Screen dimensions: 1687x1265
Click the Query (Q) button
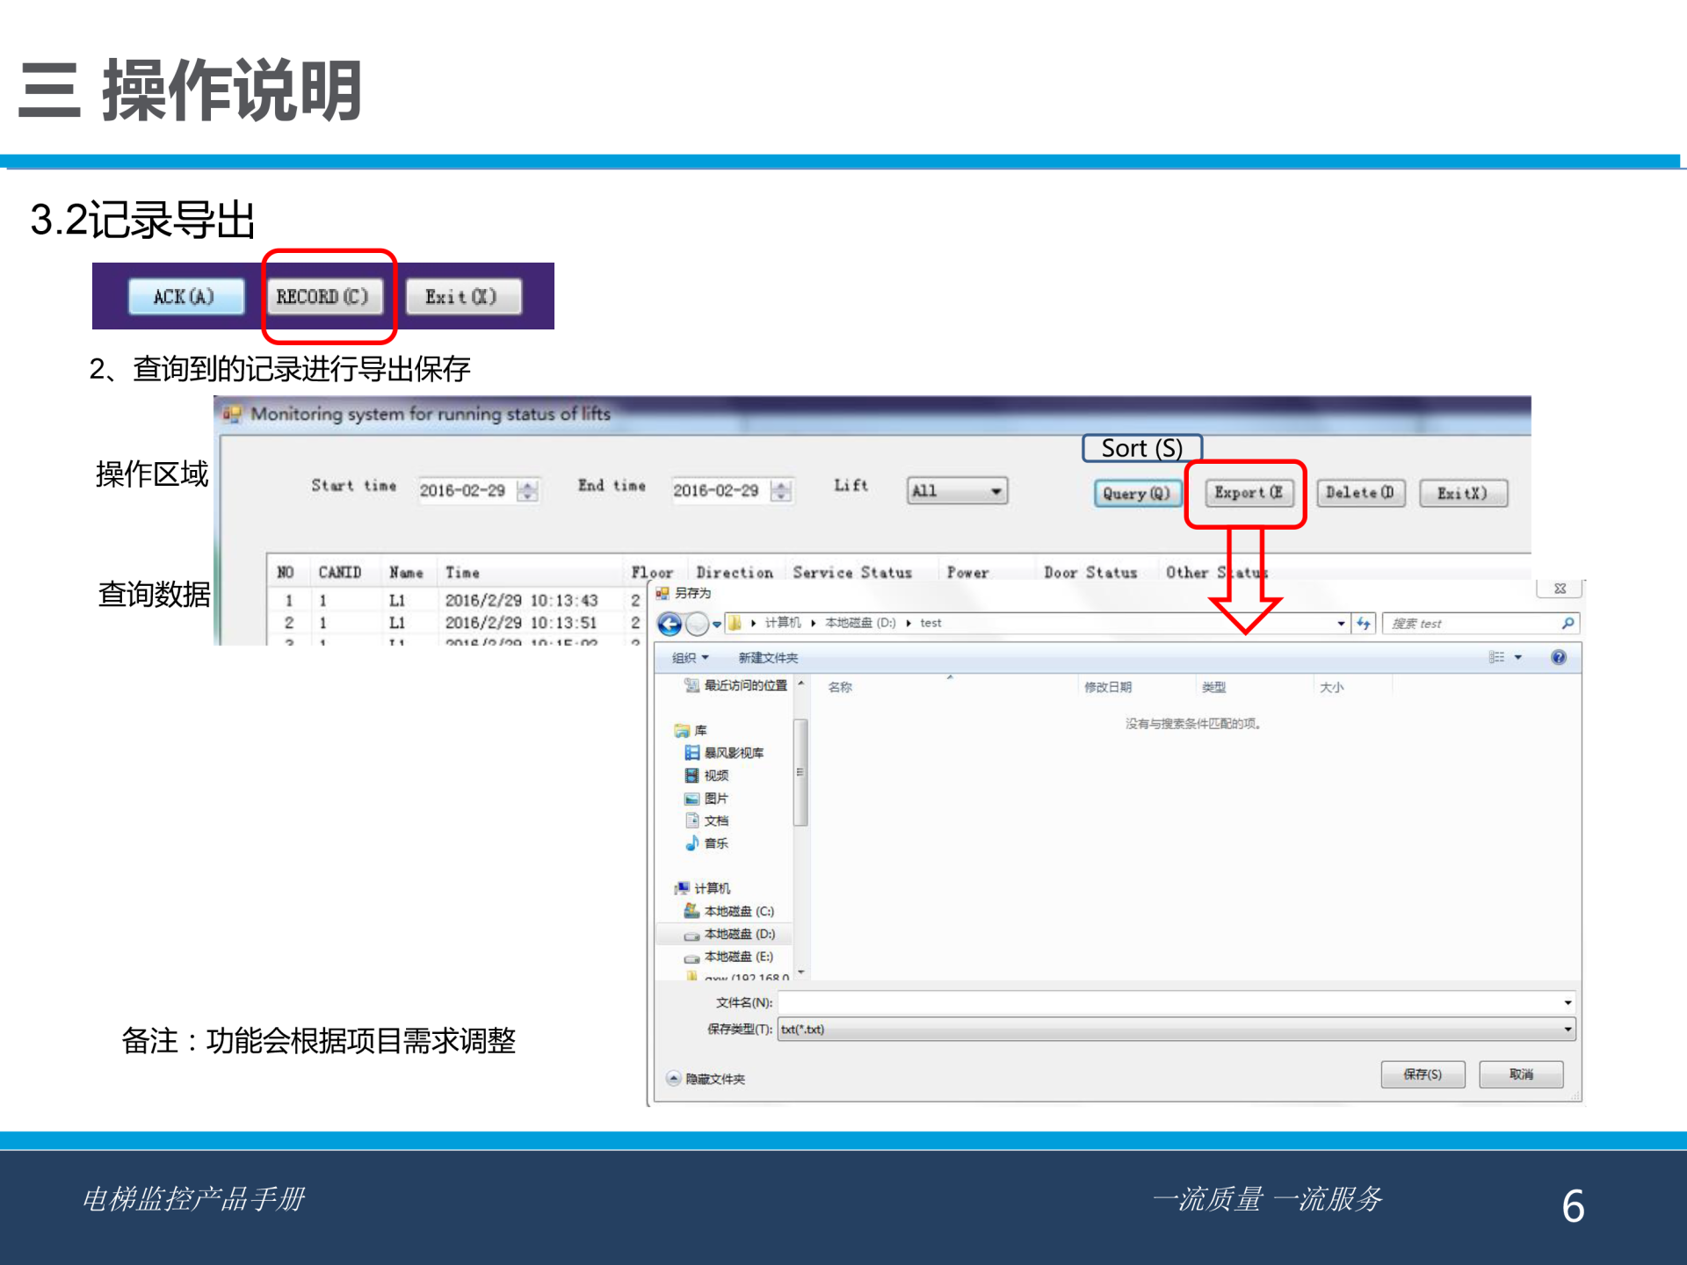pos(1137,493)
